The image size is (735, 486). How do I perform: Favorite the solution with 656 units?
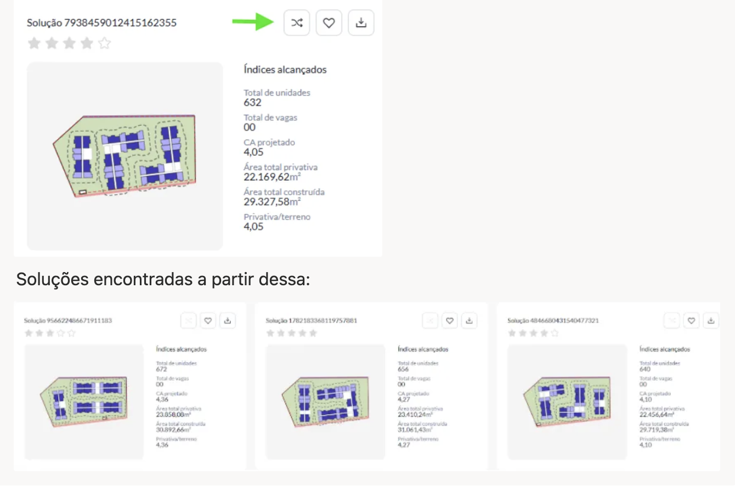450,321
